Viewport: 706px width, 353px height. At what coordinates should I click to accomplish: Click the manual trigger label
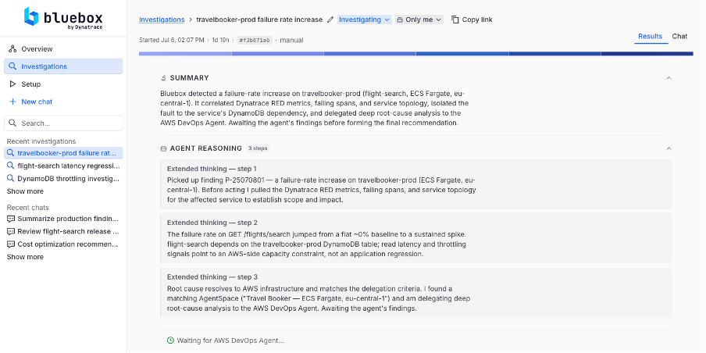292,40
